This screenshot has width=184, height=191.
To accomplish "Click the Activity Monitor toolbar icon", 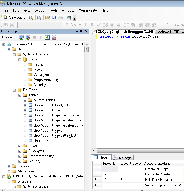I will click(x=69, y=18).
